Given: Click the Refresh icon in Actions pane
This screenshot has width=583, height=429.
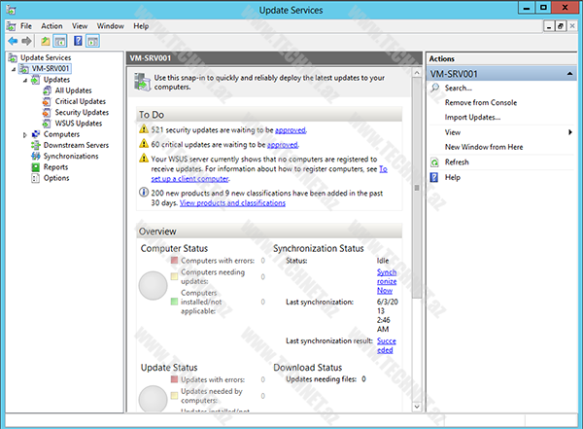Looking at the screenshot, I should click(436, 162).
